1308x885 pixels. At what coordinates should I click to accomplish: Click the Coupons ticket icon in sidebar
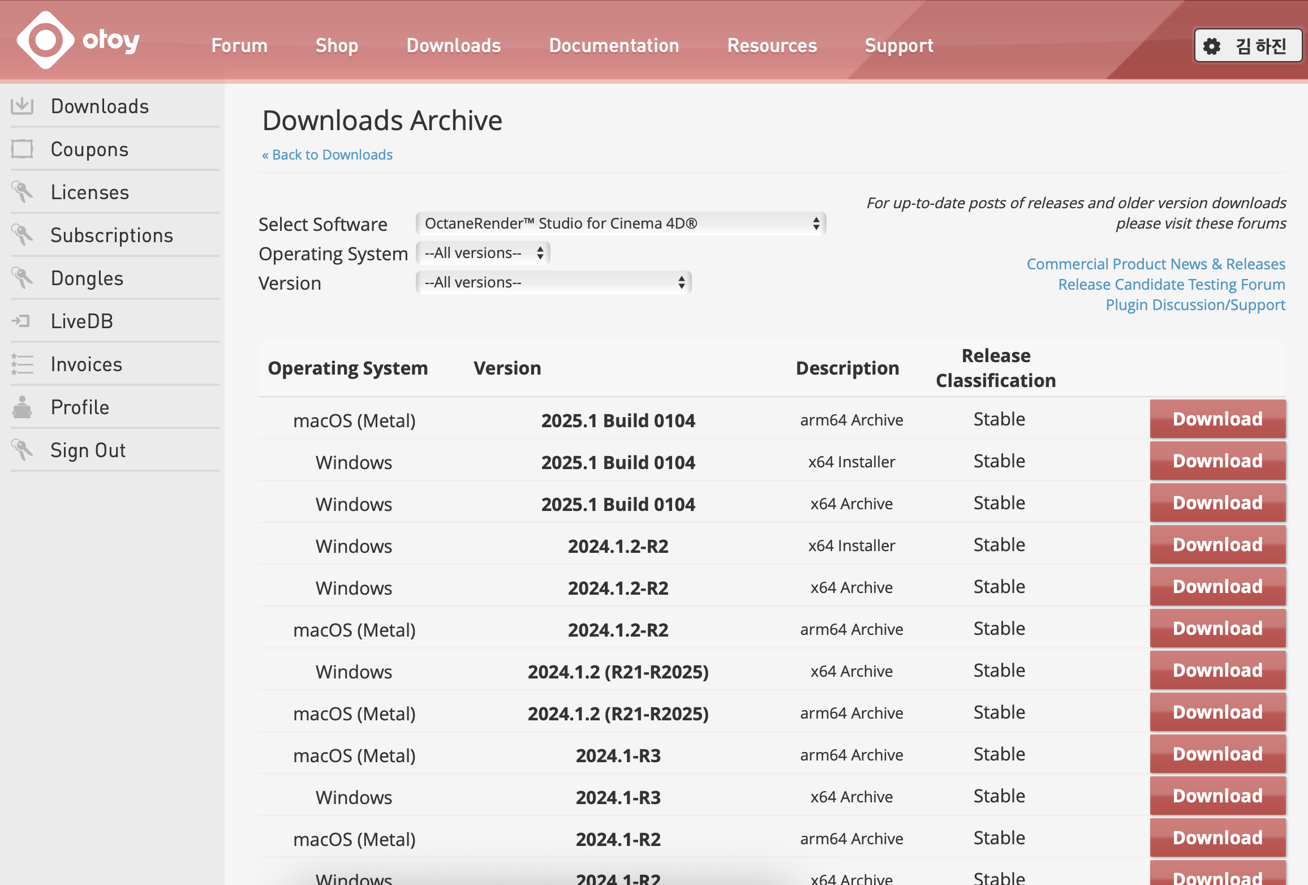point(22,149)
